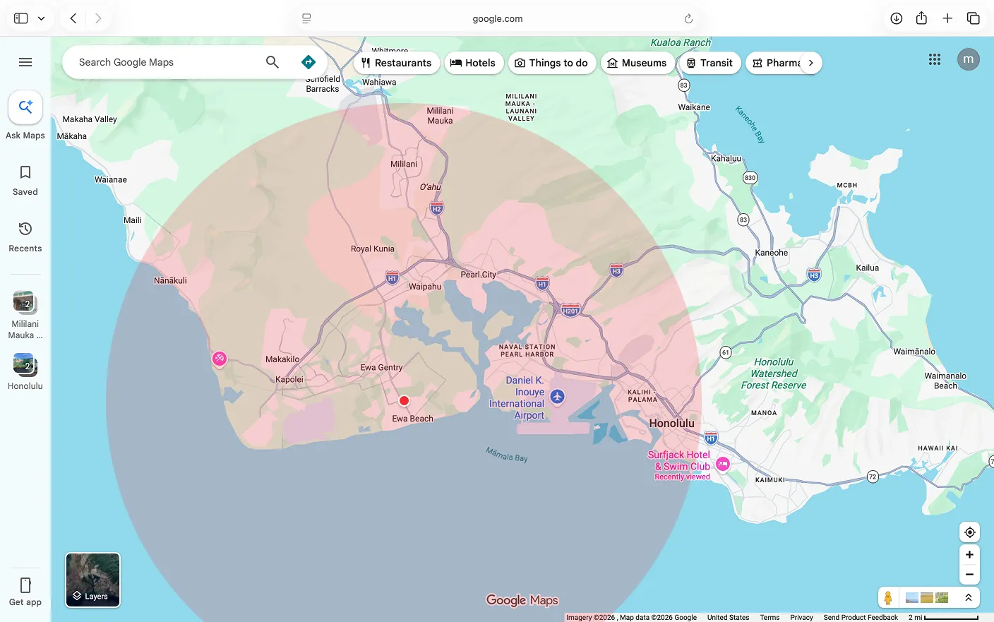The image size is (994, 622).
Task: Open the Terms link
Action: [770, 617]
